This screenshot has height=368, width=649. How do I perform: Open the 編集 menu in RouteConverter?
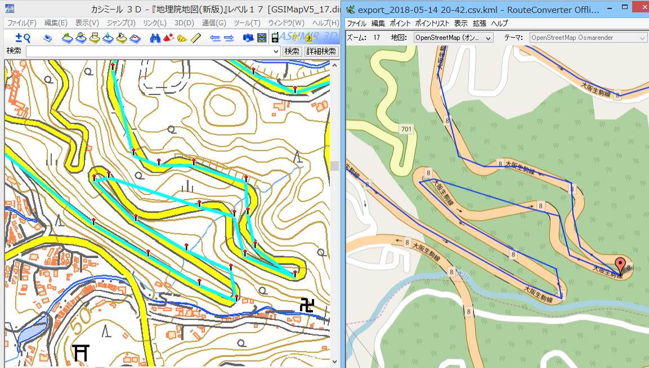(x=378, y=24)
